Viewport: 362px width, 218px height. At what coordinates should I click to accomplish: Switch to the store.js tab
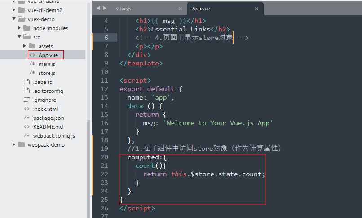pos(124,9)
